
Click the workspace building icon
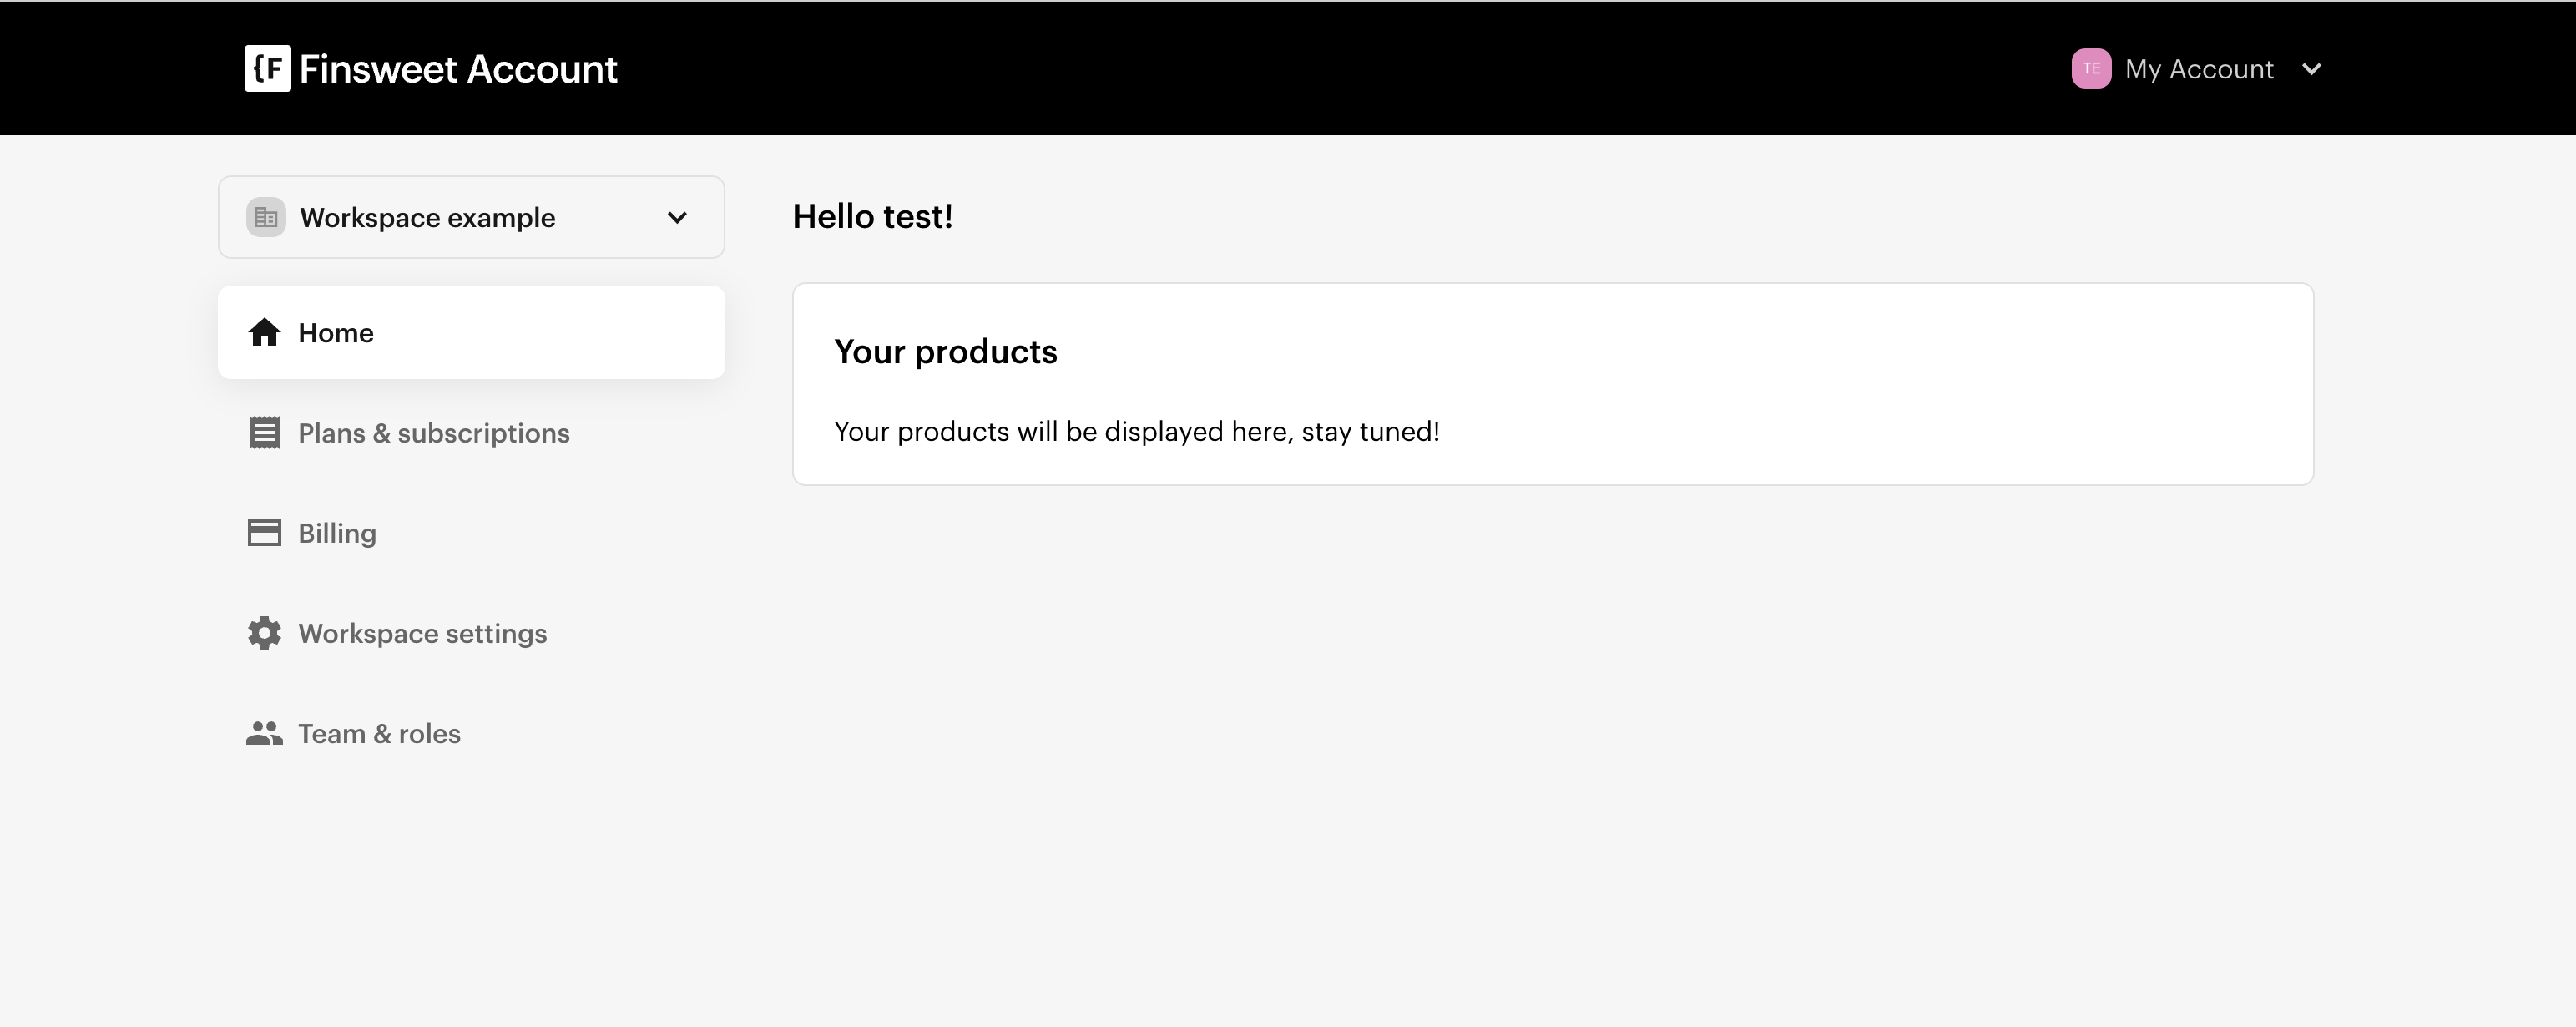pyautogui.click(x=266, y=217)
